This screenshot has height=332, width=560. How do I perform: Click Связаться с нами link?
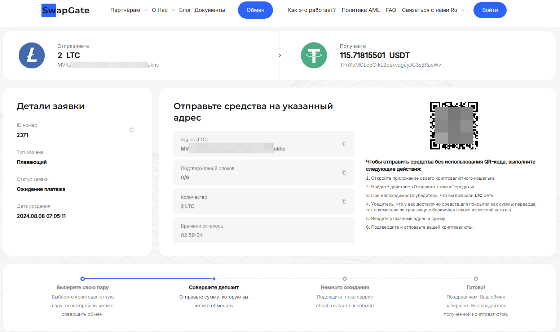tap(425, 10)
